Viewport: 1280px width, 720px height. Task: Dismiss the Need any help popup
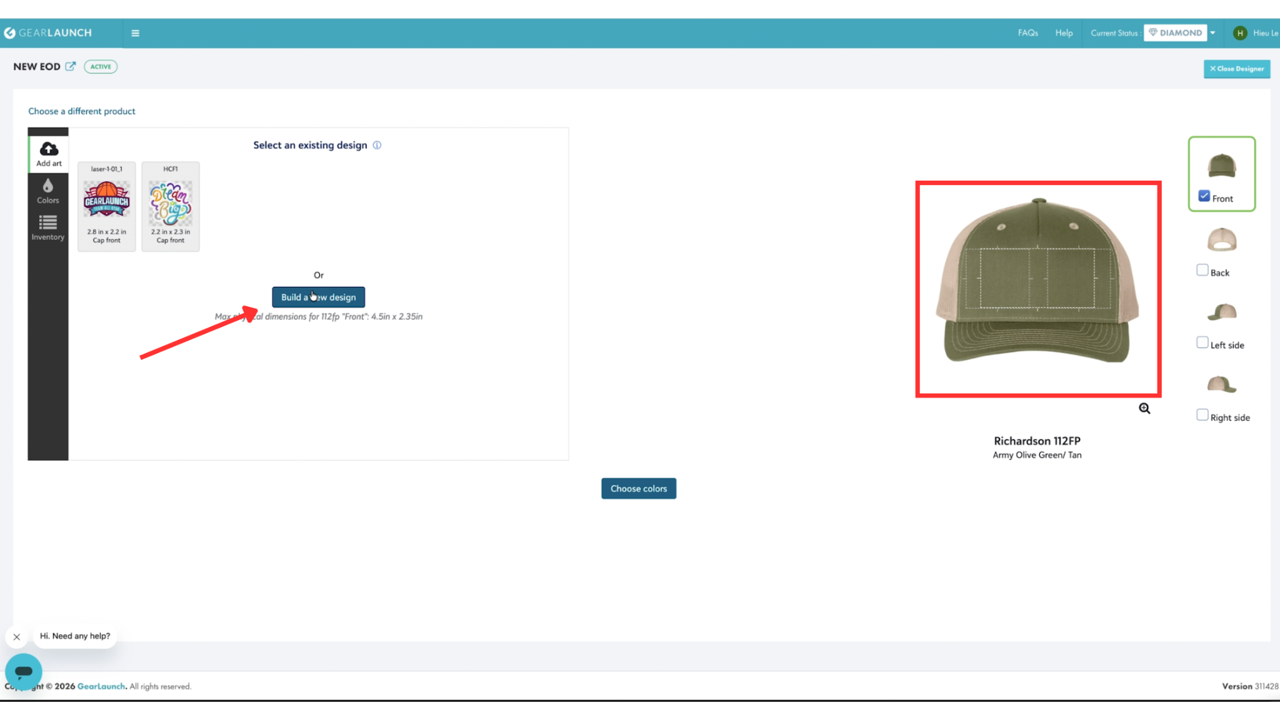(x=17, y=637)
